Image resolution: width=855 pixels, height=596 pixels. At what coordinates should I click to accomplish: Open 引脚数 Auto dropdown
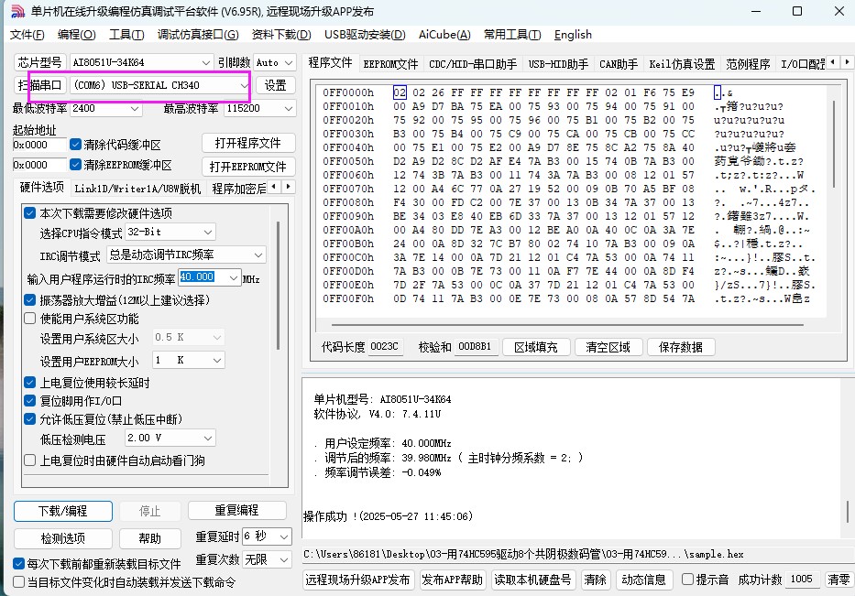tap(275, 62)
